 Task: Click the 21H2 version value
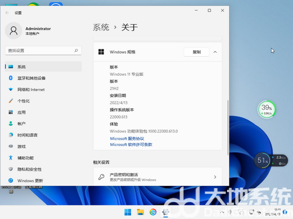click(114, 89)
